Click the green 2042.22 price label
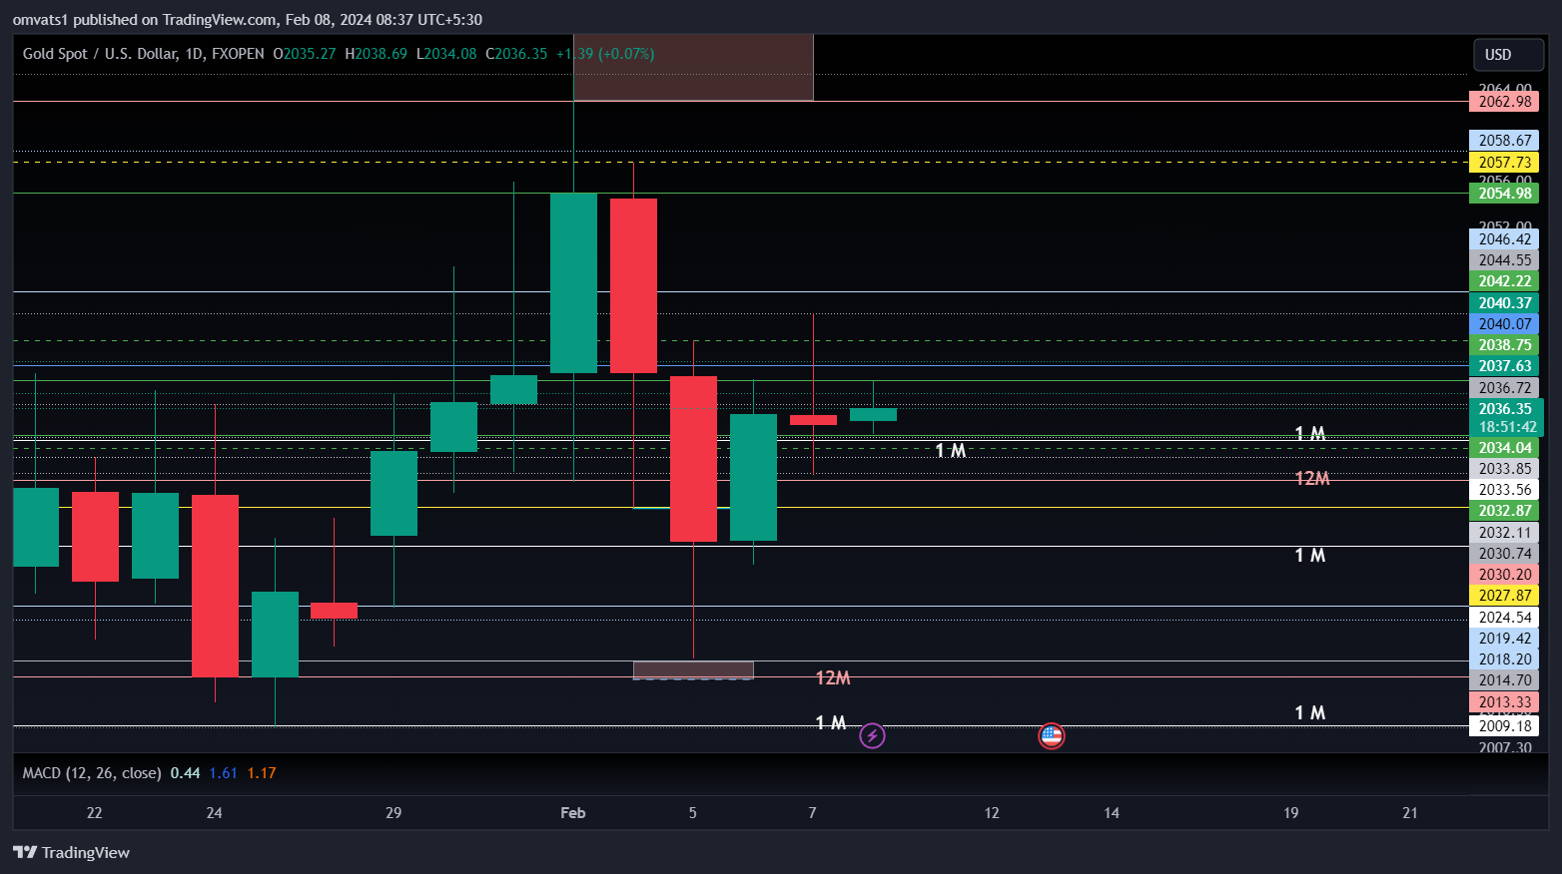Viewport: 1562px width, 874px height. click(x=1504, y=281)
